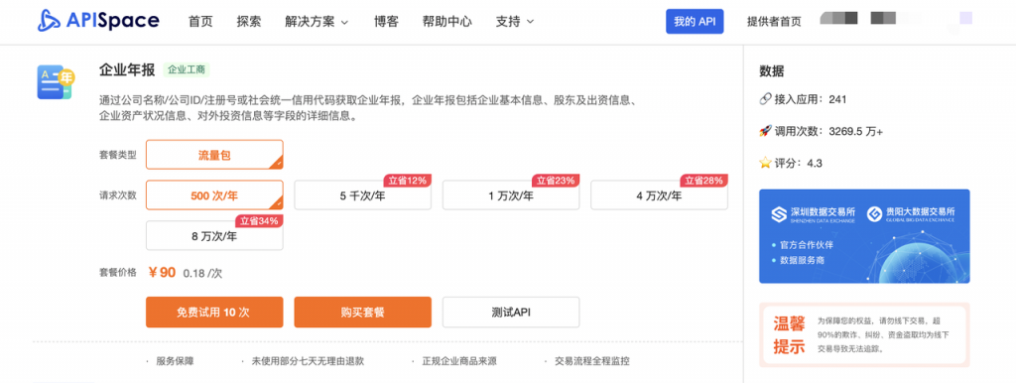Pick the 8 万次/年 request option

coord(214,236)
